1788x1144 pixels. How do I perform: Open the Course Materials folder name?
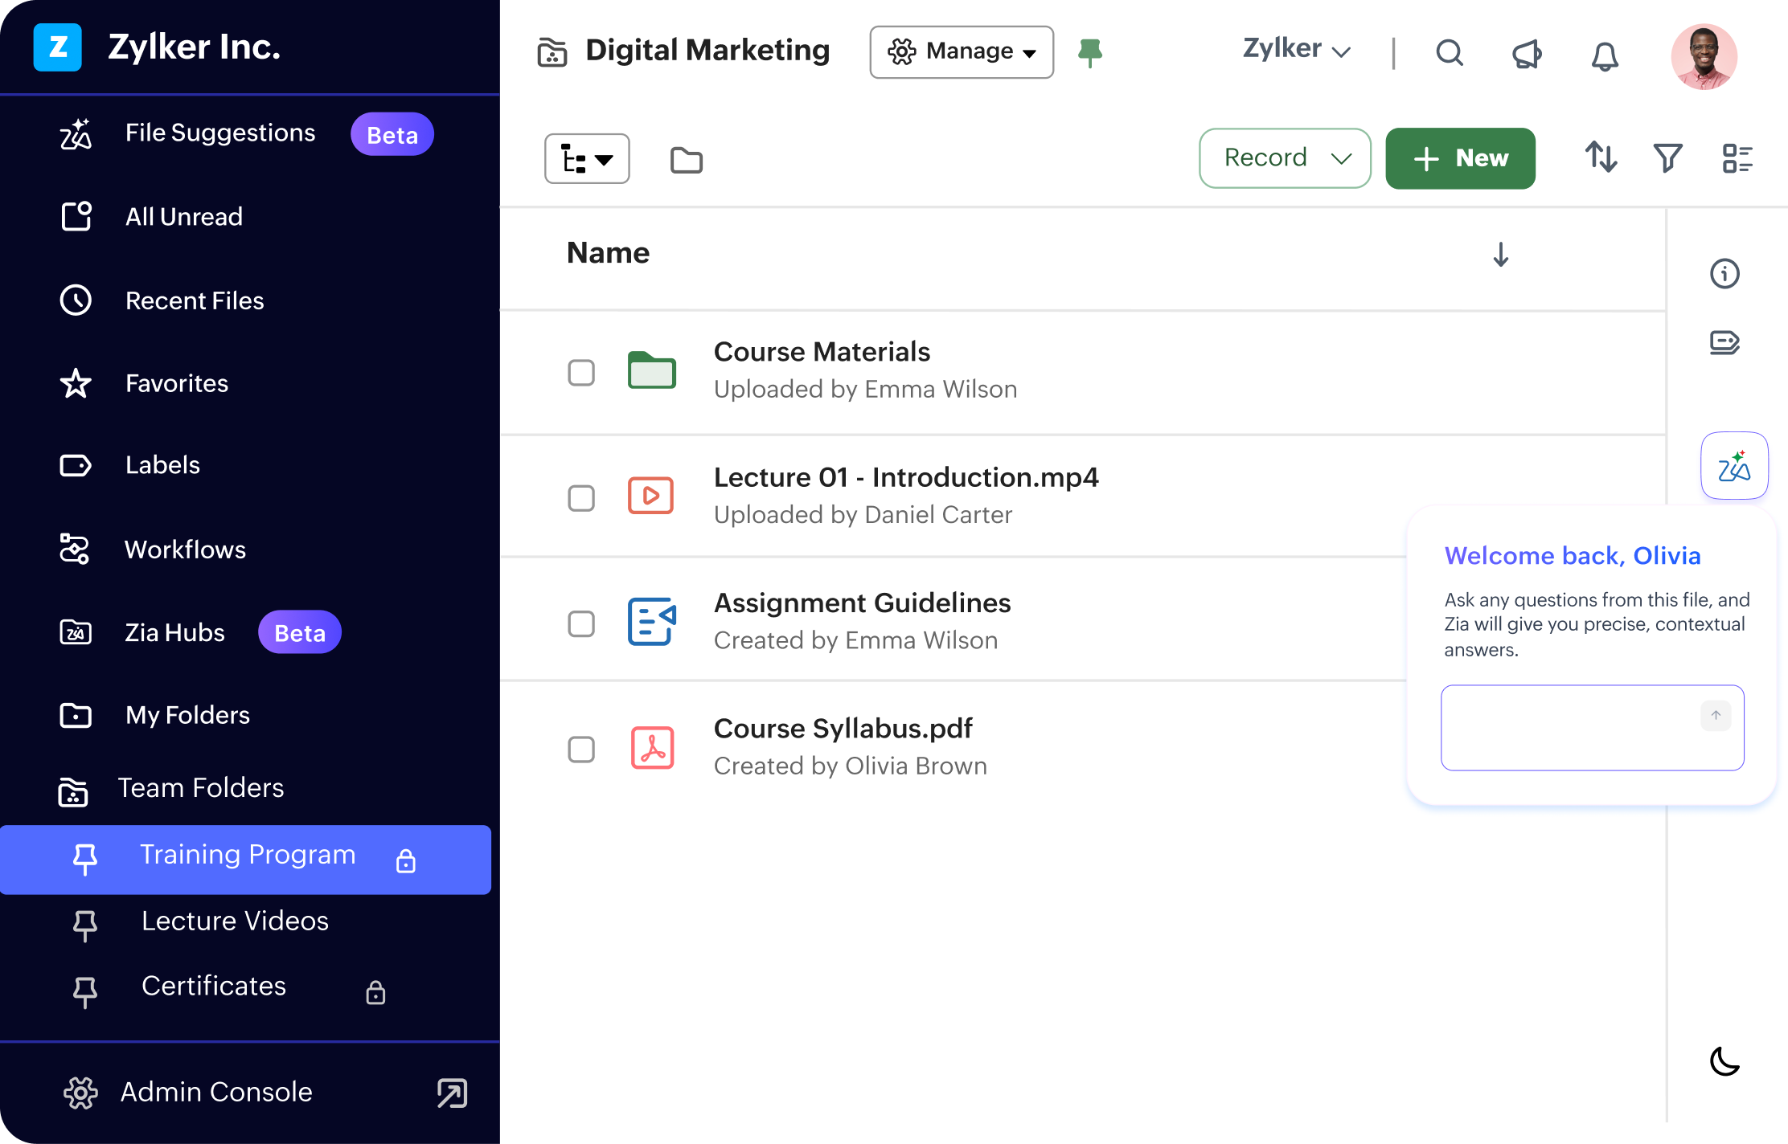pyautogui.click(x=822, y=352)
